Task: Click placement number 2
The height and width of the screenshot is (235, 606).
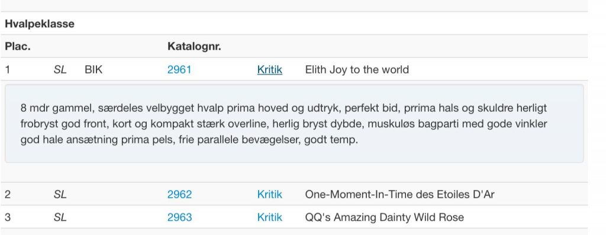Action: pos(8,194)
